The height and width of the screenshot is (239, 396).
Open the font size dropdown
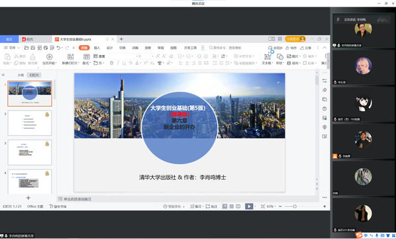(152, 56)
